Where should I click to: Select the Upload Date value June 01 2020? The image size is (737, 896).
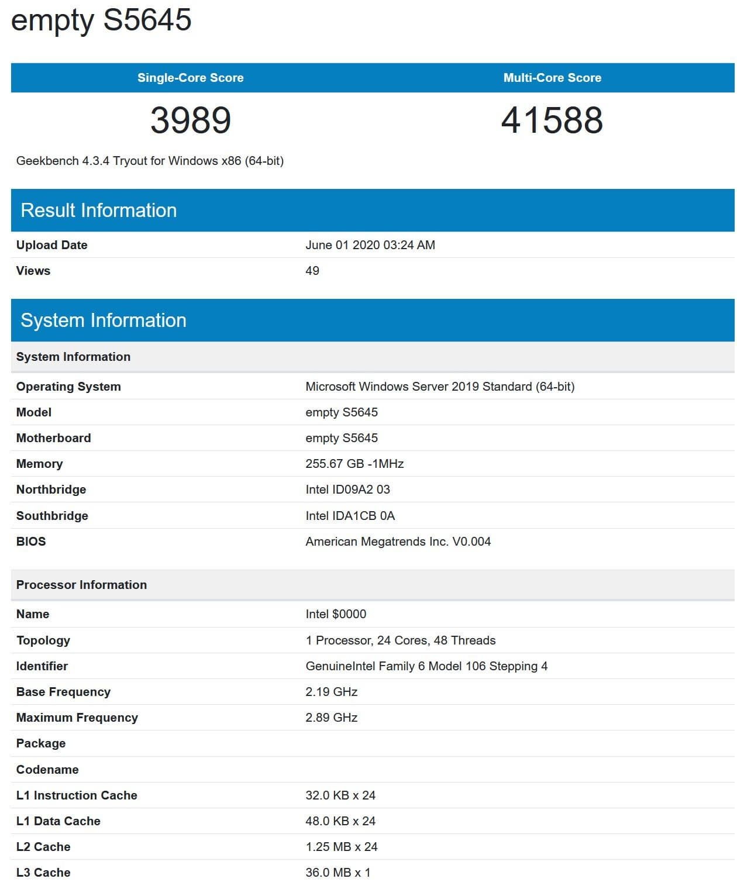tap(370, 245)
